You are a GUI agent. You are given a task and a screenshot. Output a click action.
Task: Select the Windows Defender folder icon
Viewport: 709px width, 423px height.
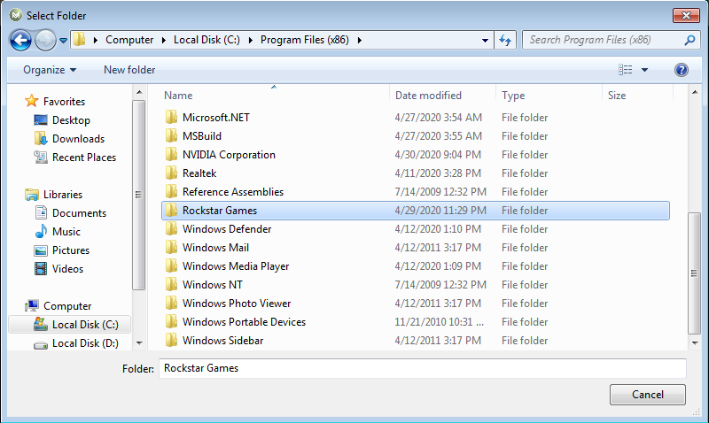[171, 229]
